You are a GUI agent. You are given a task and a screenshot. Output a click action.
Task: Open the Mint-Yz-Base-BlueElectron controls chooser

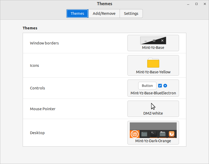153,88
